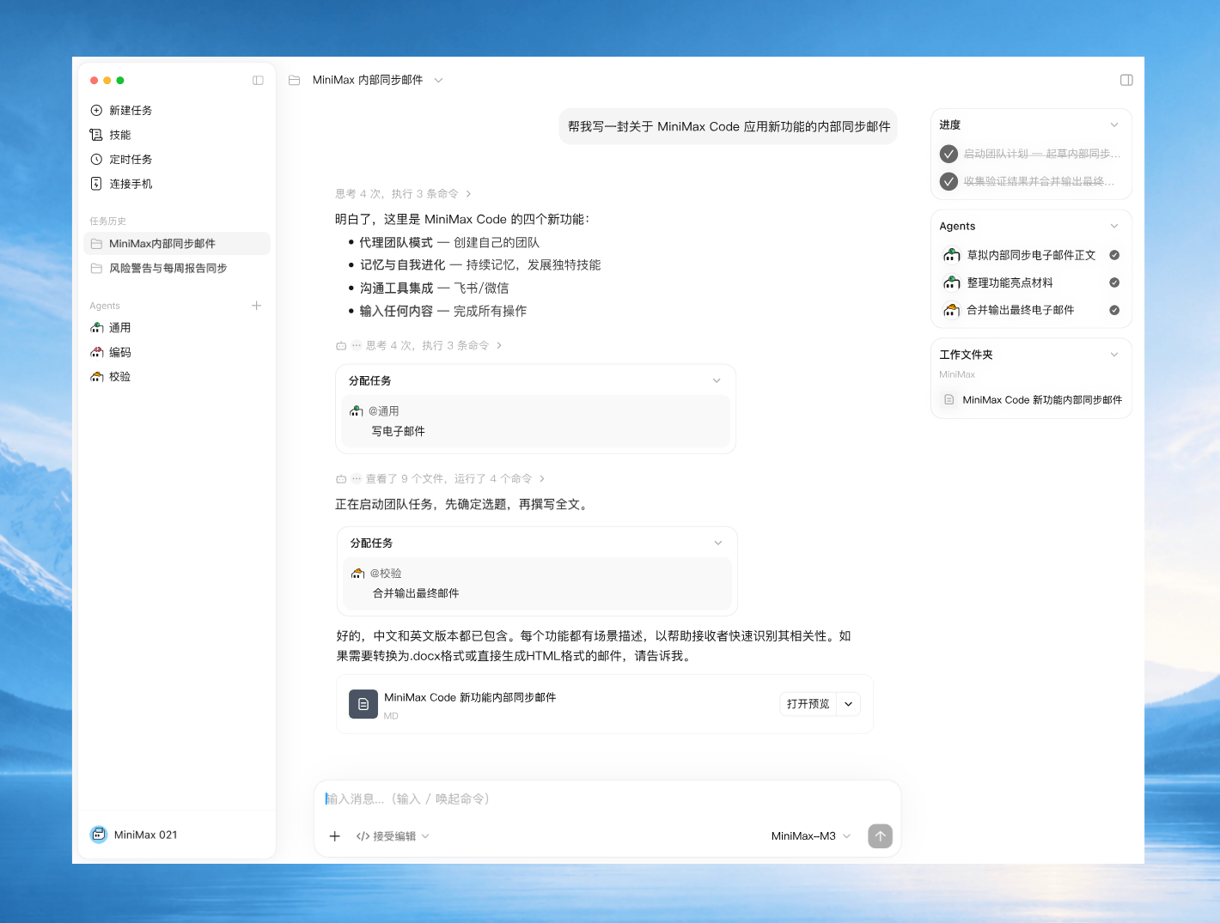Click status check beside 草拟内部同步电子邮件正文
The width and height of the screenshot is (1220, 923).
pos(1114,255)
